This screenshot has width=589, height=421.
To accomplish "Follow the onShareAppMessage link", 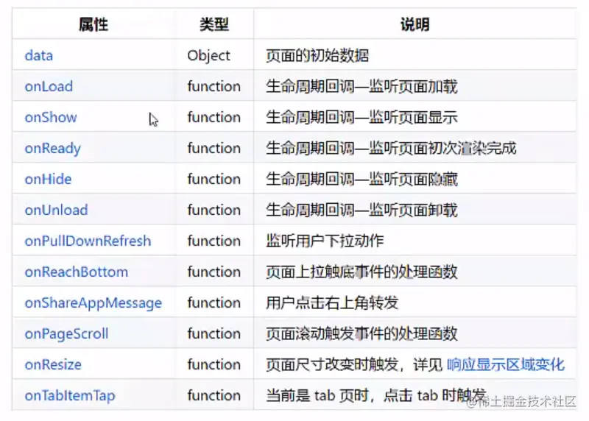I will (x=94, y=303).
